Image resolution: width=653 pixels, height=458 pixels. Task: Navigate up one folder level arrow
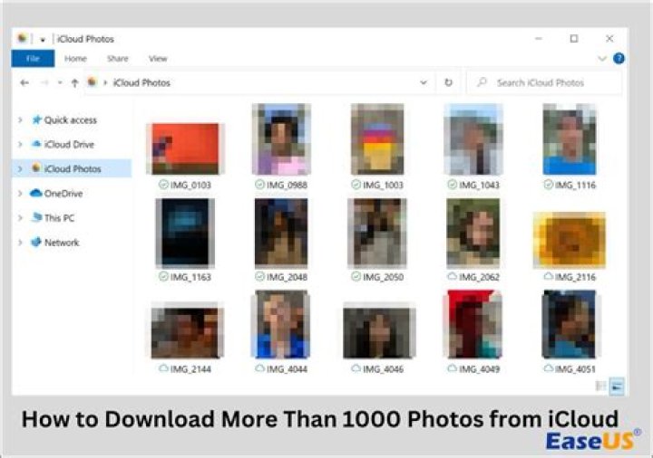pyautogui.click(x=74, y=82)
